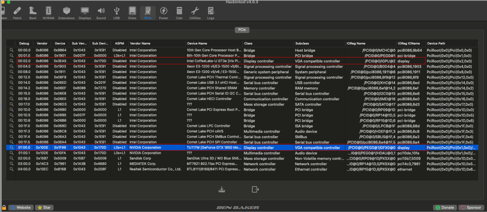Viewport: 487px width, 212px height.
Task: Click the ethernet IOReg IOName cell
Action: point(405,169)
